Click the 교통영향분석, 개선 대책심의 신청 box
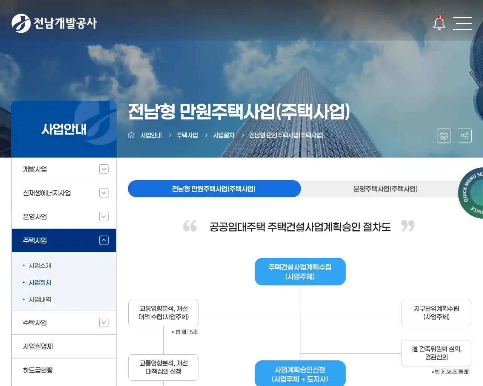Image resolution: width=483 pixels, height=386 pixels. 163,368
